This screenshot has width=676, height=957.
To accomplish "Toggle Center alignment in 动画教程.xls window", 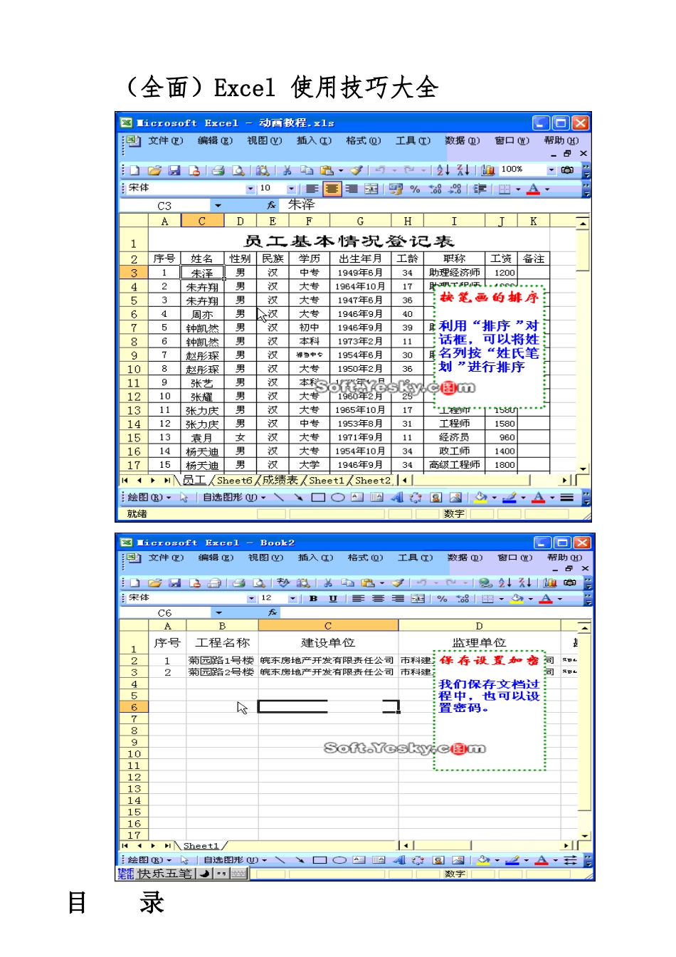I will pos(332,189).
